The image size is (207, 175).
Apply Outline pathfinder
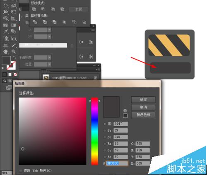pos(75,22)
